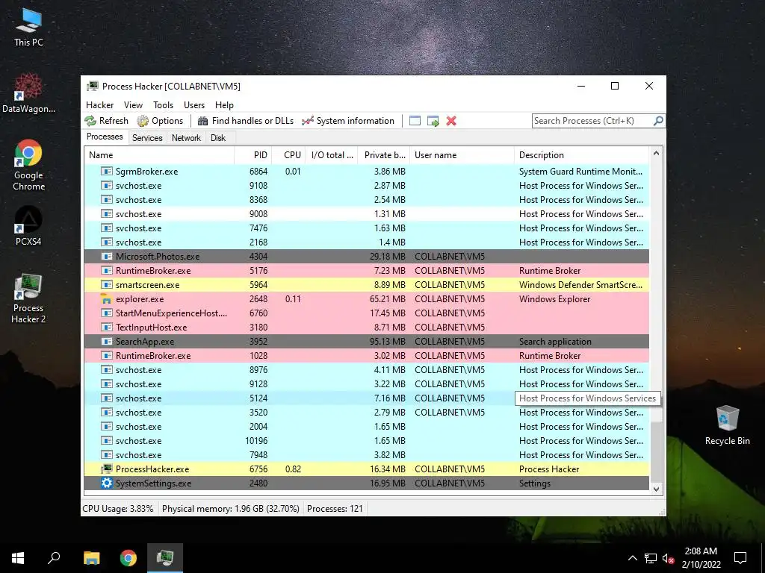Viewport: 765px width, 573px height.
Task: Switch to the Network tab
Action: pos(186,138)
